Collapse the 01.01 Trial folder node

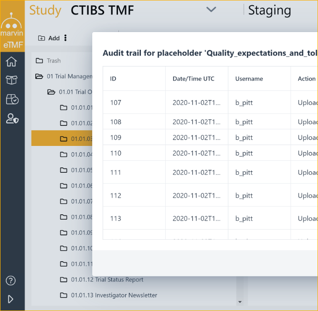pos(51,92)
